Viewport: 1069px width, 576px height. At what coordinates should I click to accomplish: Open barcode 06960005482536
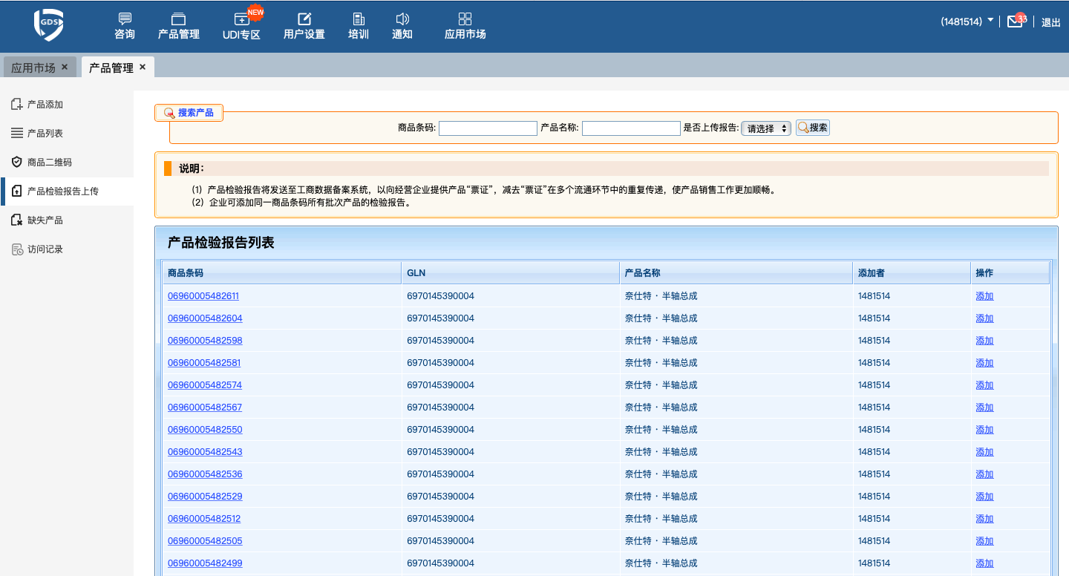click(x=205, y=474)
